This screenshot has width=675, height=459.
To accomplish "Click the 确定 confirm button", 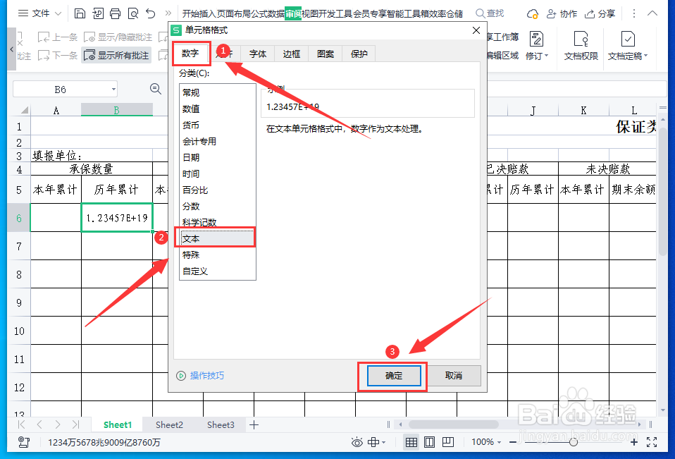I will (x=393, y=375).
